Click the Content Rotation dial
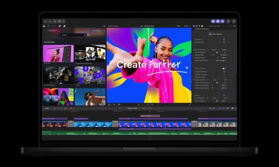The width and height of the screenshot is (279, 167). [217, 52]
